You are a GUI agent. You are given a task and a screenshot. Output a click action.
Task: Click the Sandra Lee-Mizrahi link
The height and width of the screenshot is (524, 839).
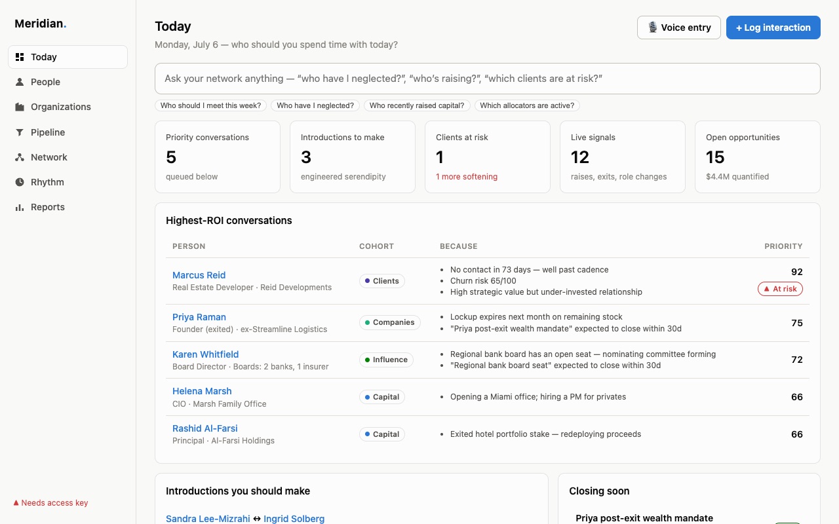tap(208, 519)
